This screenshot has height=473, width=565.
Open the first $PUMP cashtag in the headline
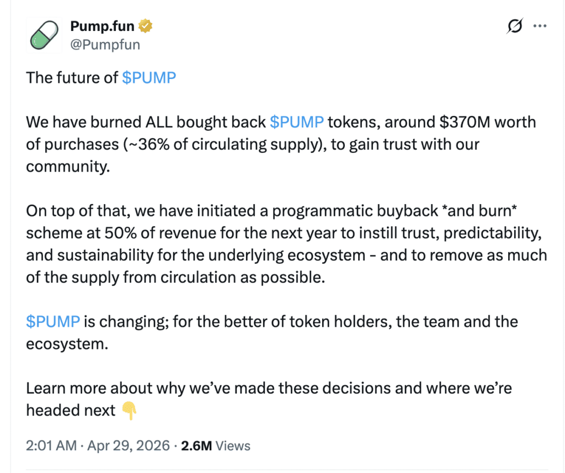[149, 78]
